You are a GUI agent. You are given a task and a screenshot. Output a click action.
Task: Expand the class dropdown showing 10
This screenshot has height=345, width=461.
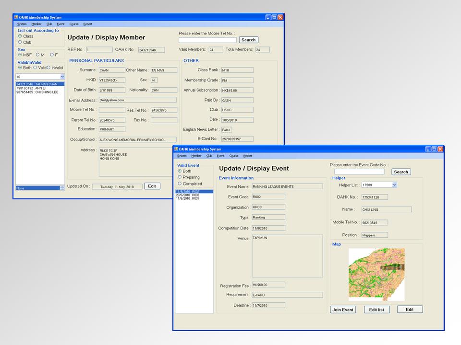(x=62, y=77)
